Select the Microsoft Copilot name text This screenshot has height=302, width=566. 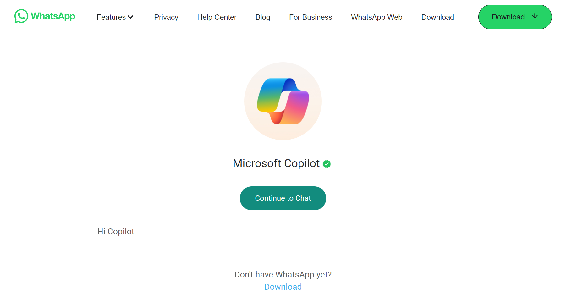click(x=276, y=163)
